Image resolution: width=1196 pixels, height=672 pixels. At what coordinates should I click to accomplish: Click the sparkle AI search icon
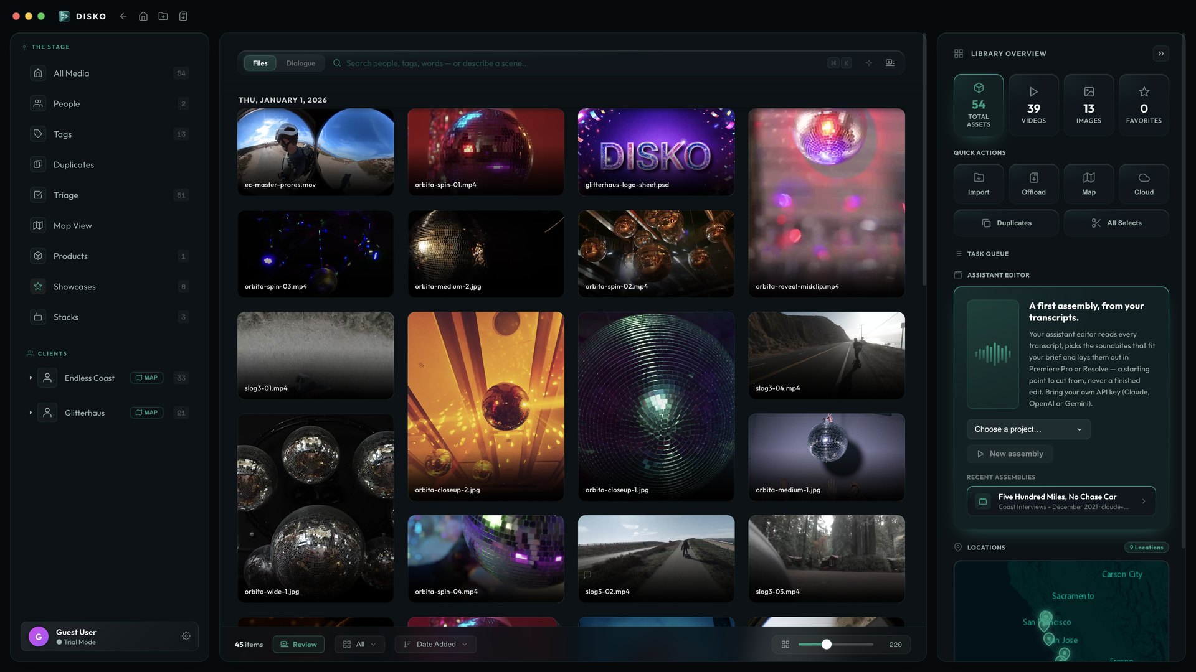coord(869,63)
